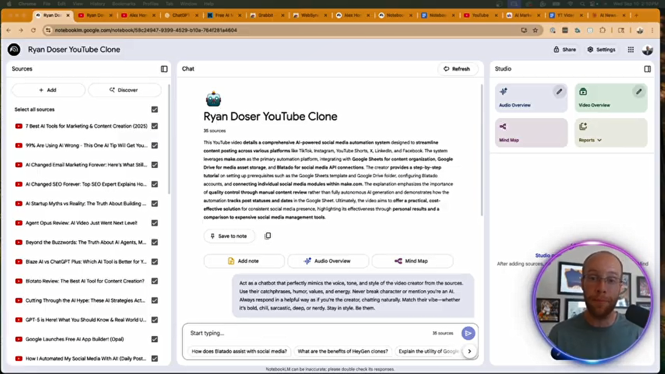
Task: Collapse the Studio panel icon
Action: pyautogui.click(x=647, y=69)
